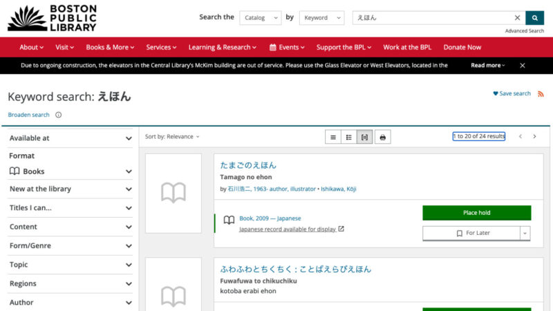Expand the Content filter
This screenshot has height=311, width=553.
click(x=71, y=227)
